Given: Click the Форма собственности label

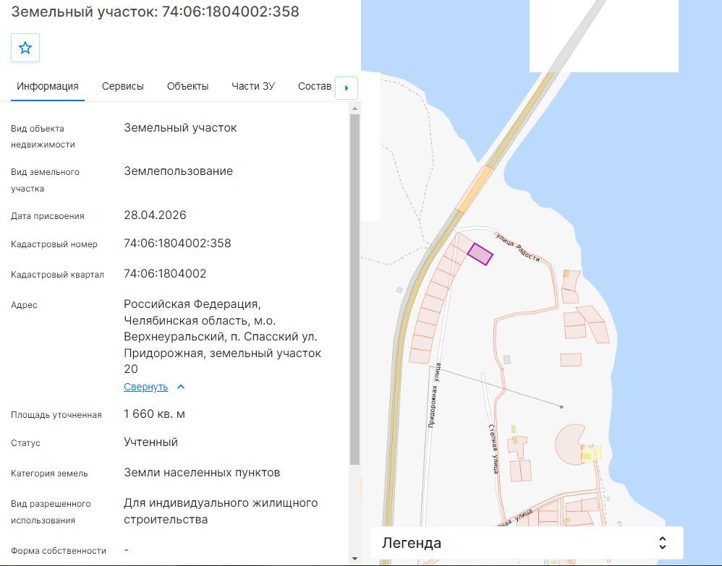Looking at the screenshot, I should pyautogui.click(x=59, y=551).
